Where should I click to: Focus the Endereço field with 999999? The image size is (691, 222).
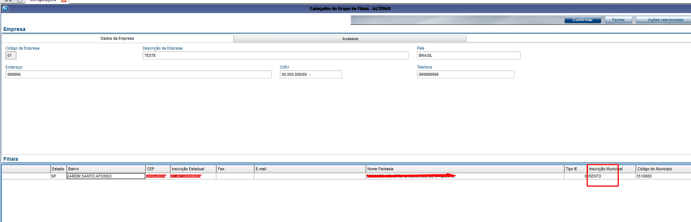pyautogui.click(x=139, y=74)
